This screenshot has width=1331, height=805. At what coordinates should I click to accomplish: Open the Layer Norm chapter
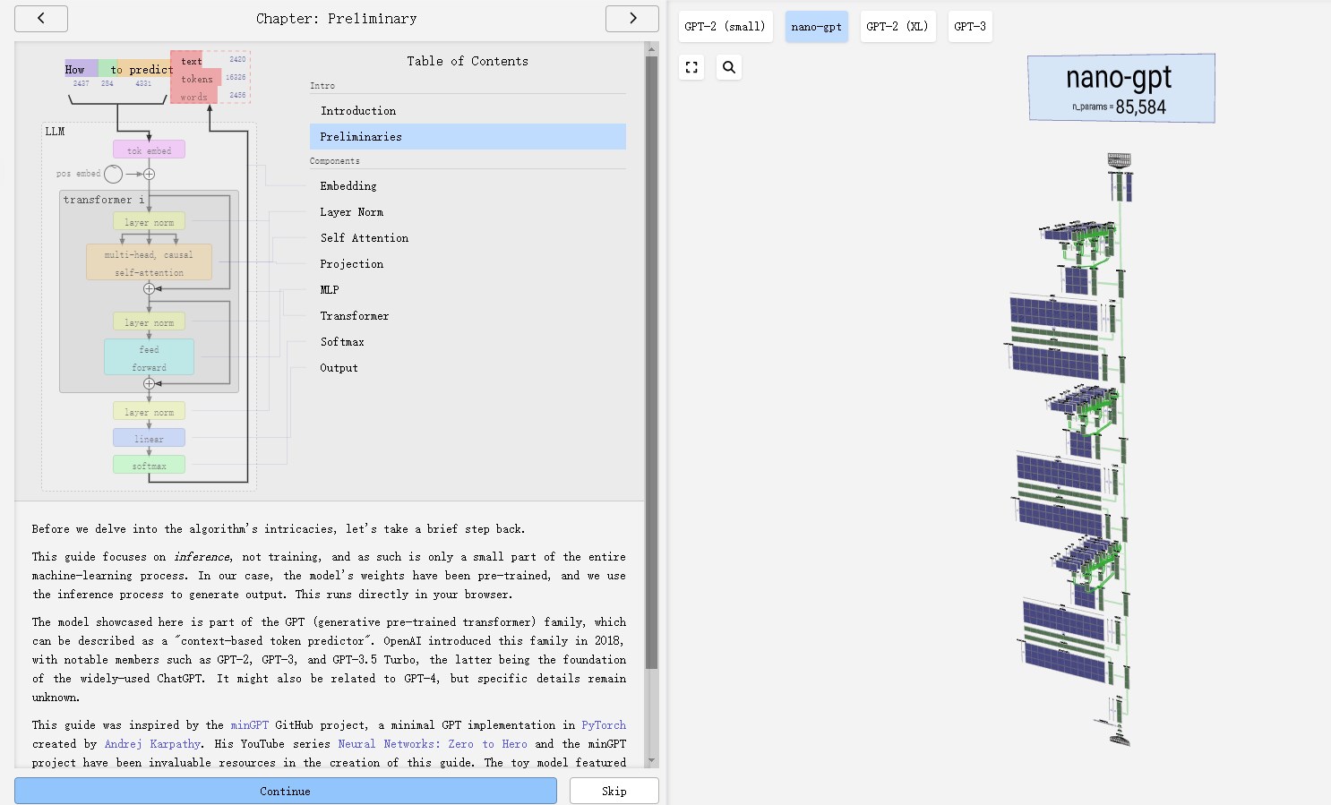pos(468,212)
